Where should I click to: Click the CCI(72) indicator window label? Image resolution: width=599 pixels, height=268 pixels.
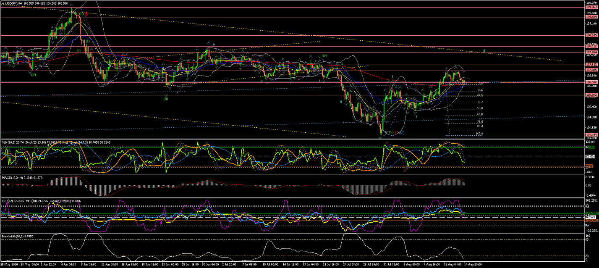[x=8, y=201]
